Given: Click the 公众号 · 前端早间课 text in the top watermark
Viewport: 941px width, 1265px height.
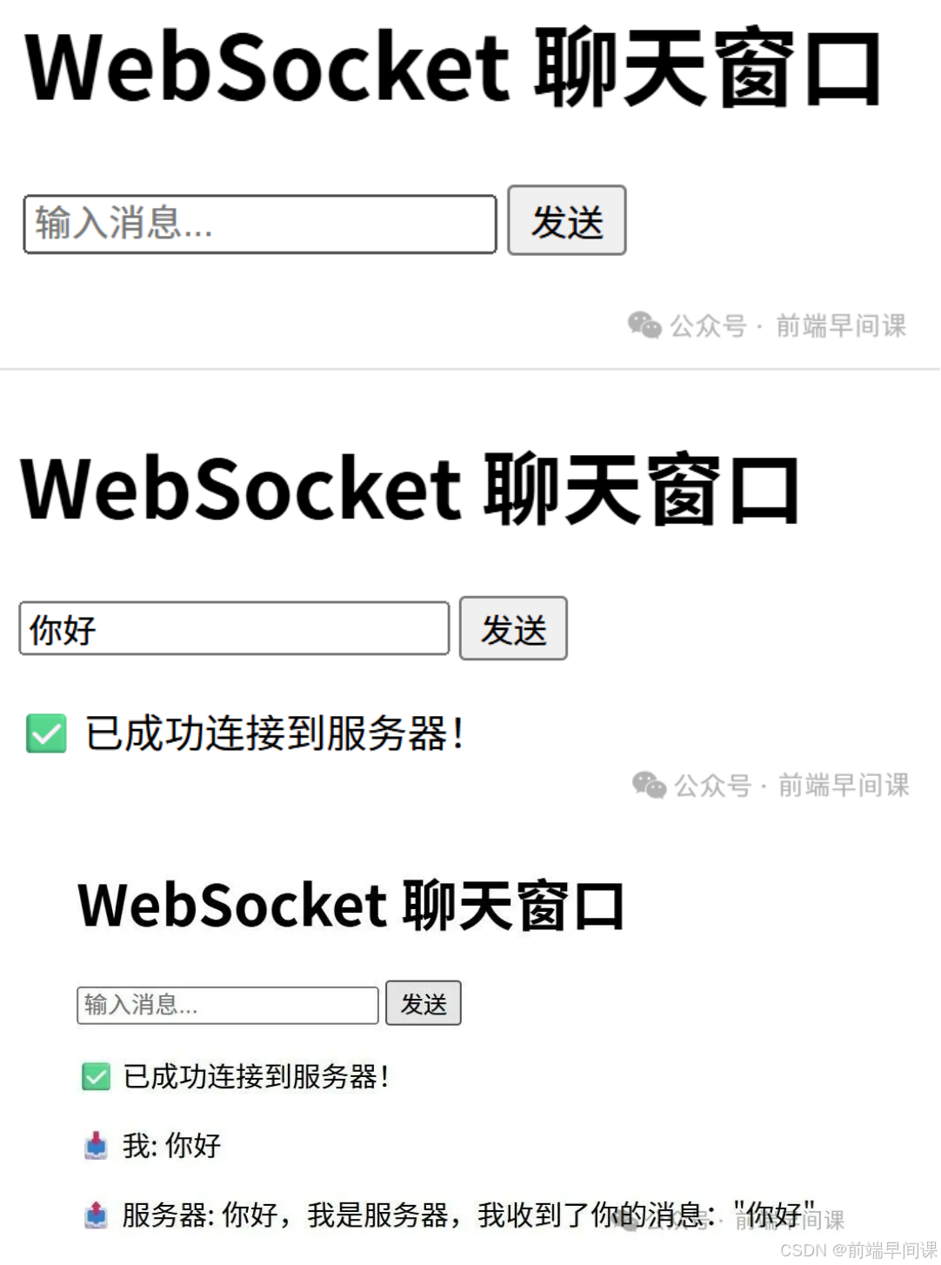Looking at the screenshot, I should [788, 325].
